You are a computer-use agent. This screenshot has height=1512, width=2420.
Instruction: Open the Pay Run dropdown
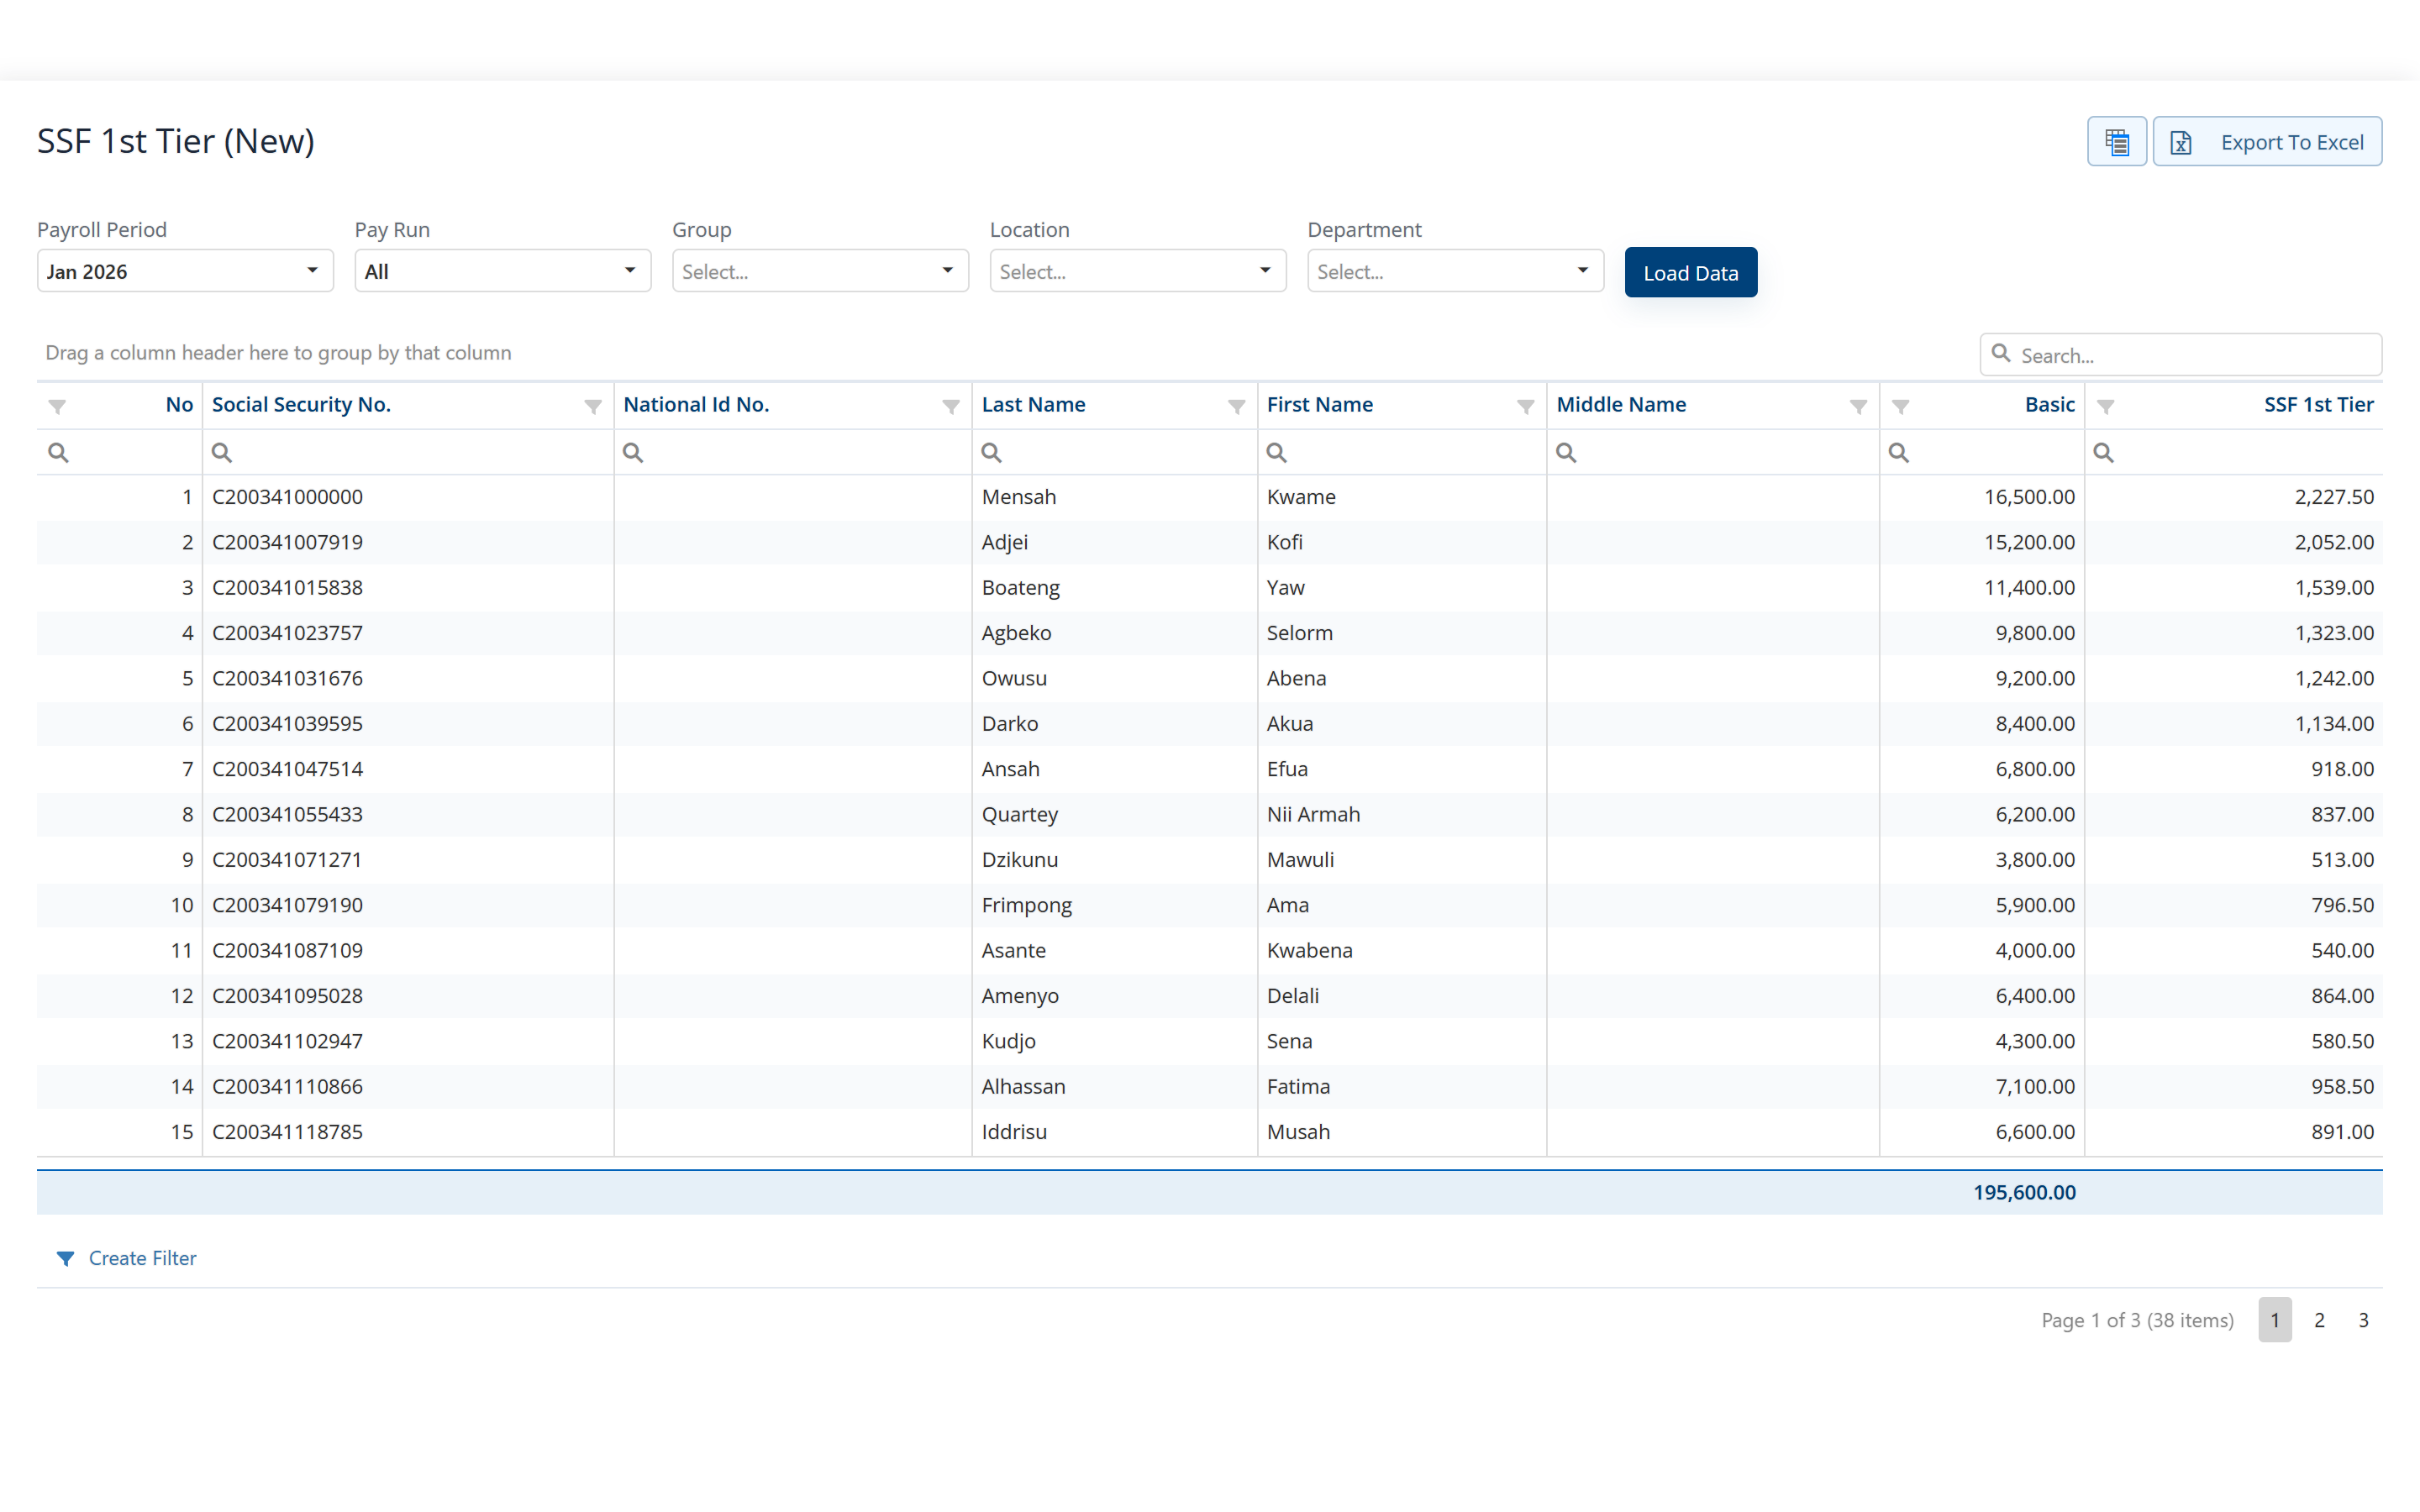click(502, 271)
